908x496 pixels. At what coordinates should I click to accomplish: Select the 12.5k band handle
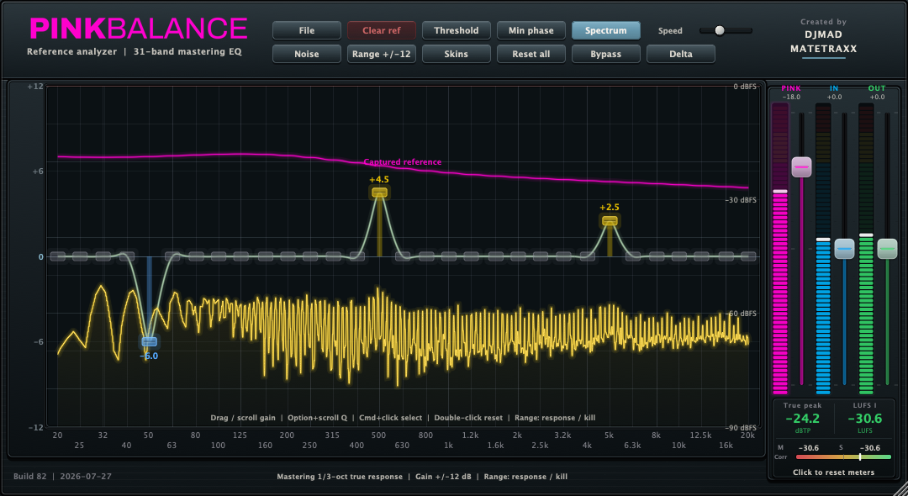(x=701, y=256)
